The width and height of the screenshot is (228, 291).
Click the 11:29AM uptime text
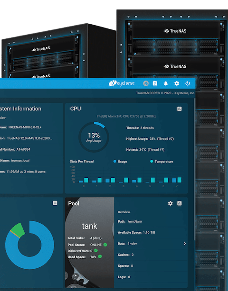coord(26,172)
